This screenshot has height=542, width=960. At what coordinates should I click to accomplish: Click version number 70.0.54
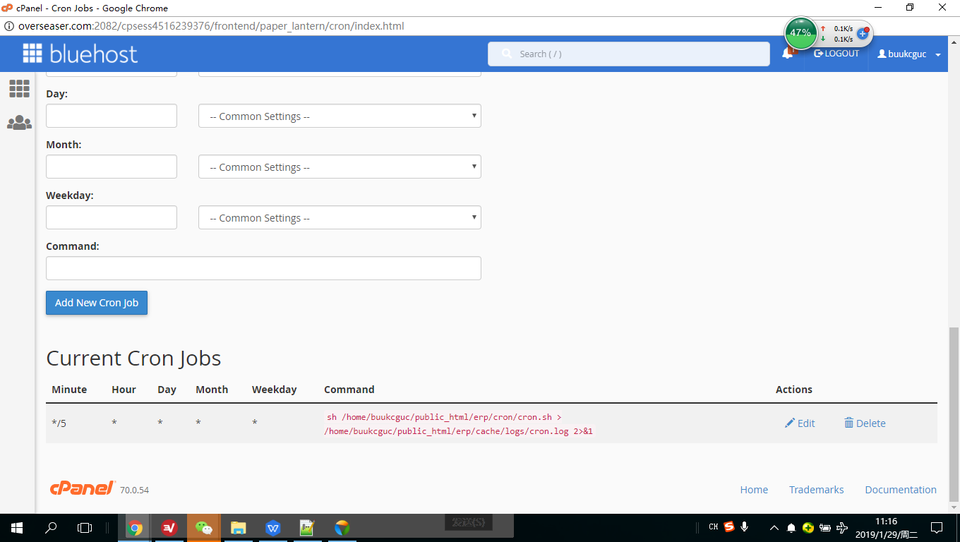134,490
